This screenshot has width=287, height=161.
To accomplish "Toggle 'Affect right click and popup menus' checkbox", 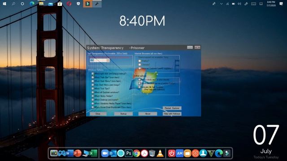I will coord(93,74).
